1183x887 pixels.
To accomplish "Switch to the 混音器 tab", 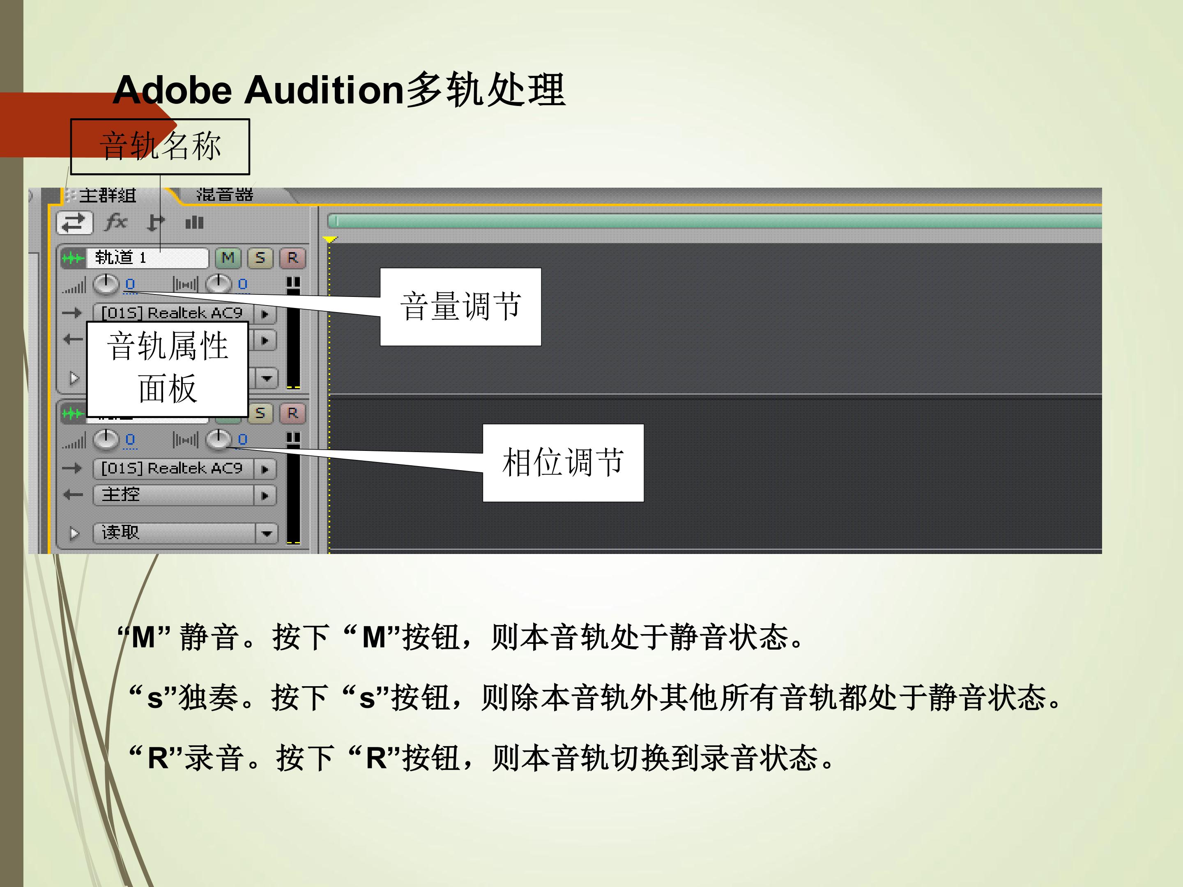I will (225, 195).
